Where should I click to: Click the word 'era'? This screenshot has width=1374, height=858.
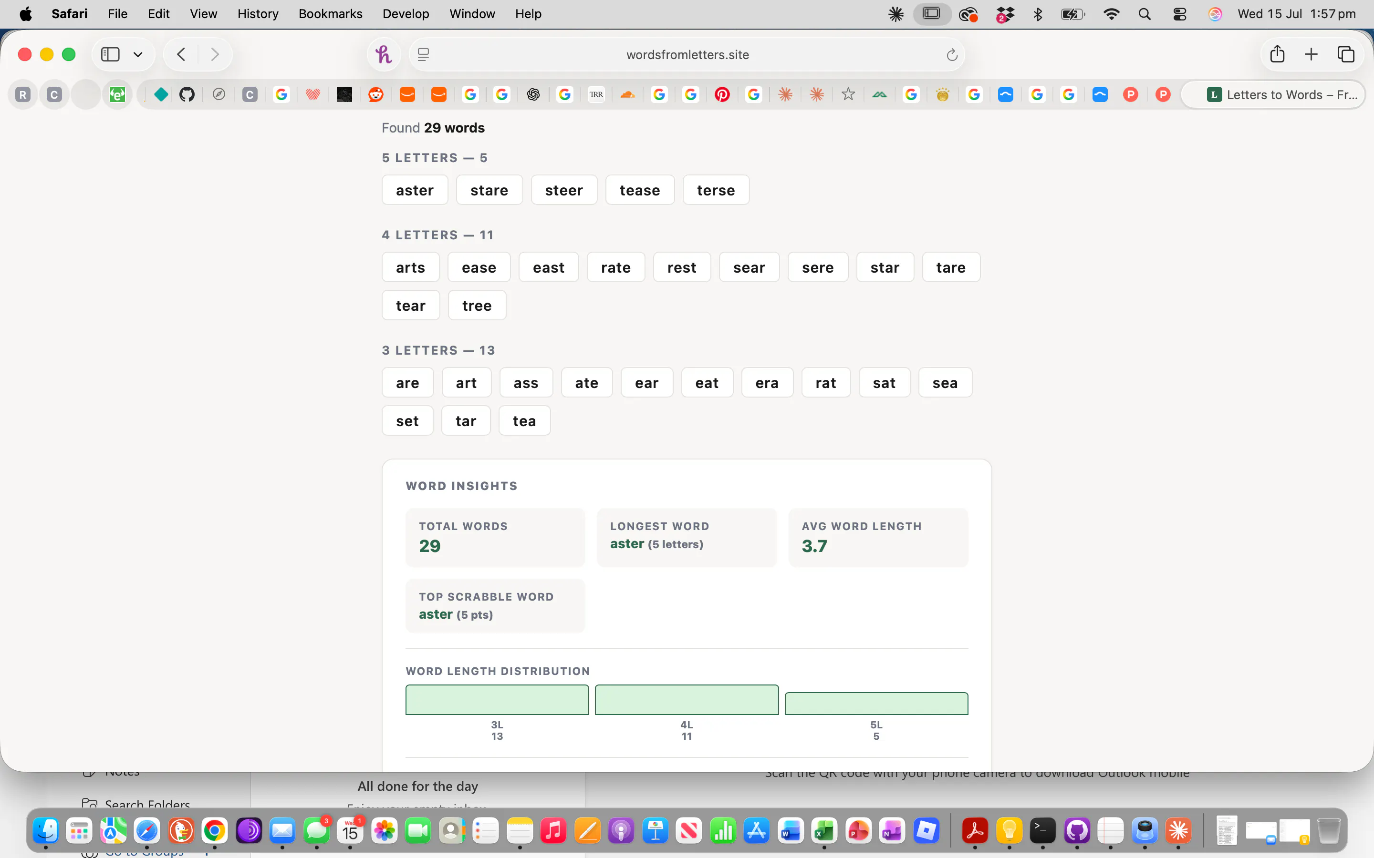767,383
